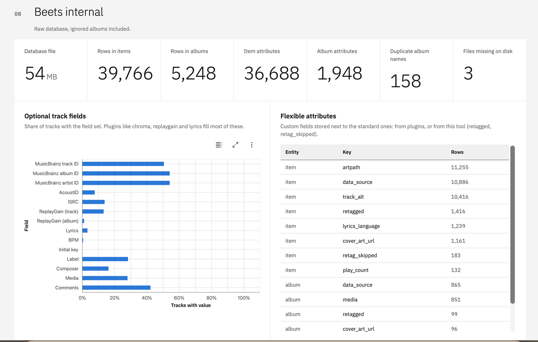Click the MusicBrainz album ID bar
Image resolution: width=538 pixels, height=342 pixels.
coord(126,173)
